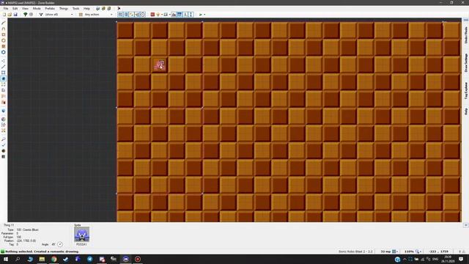Viewport: 469px width, 264px height.
Task: Select the Draw Rectangle tool in sidebar
Action: pos(4,34)
